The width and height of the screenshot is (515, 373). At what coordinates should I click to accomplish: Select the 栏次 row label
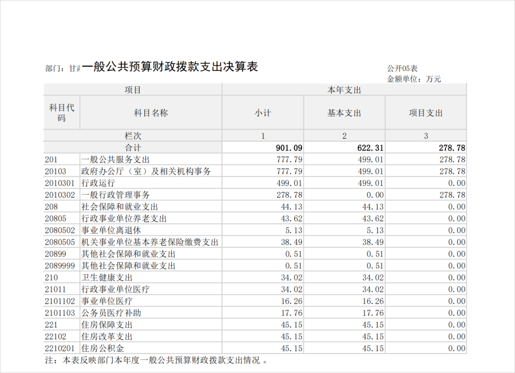pos(133,136)
